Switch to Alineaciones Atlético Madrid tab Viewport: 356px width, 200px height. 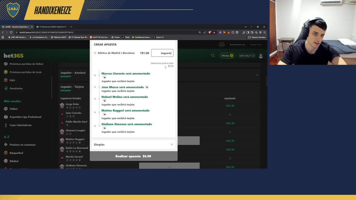[52, 27]
